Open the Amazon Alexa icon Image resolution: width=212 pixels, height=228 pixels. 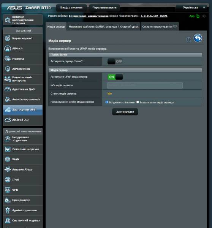click(8, 169)
